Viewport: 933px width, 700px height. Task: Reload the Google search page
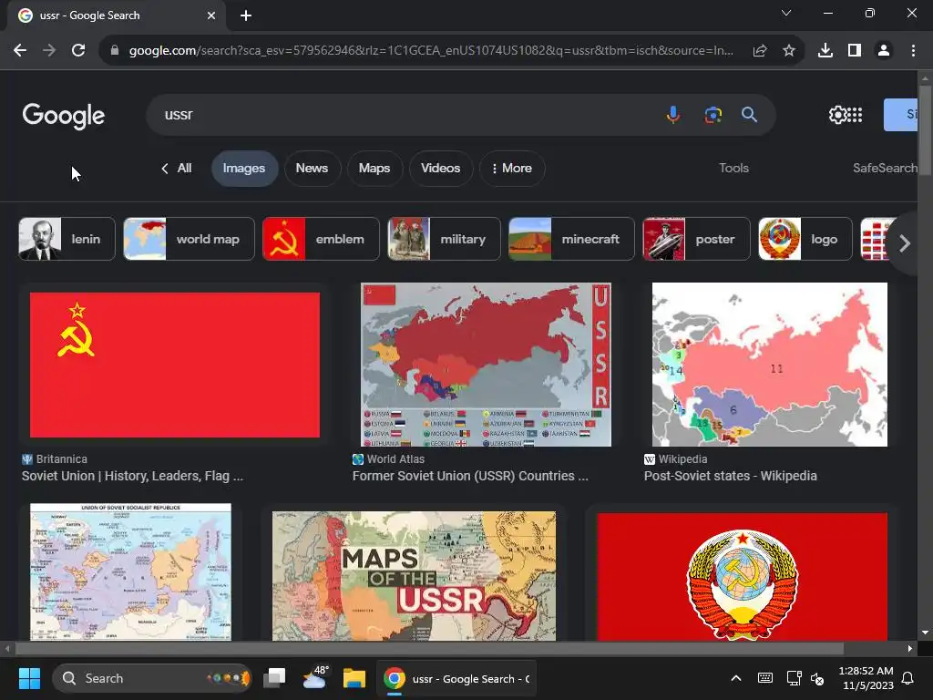[x=78, y=51]
